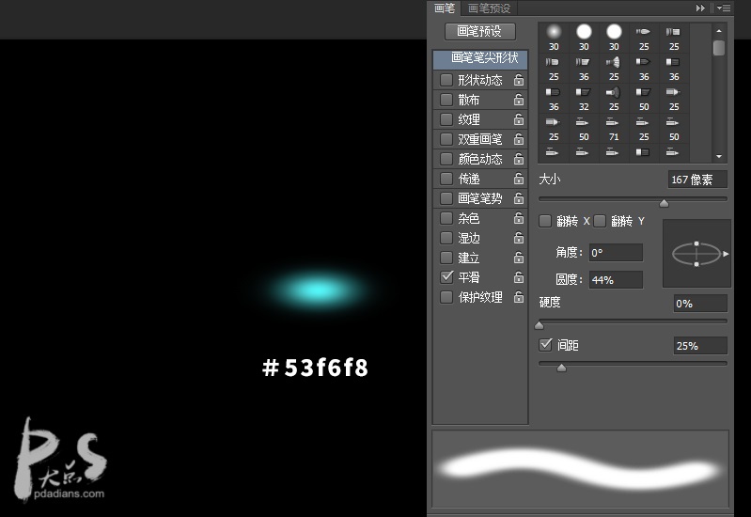751x517 pixels.
Task: Click the 间距 spacing slider handle
Action: point(562,368)
